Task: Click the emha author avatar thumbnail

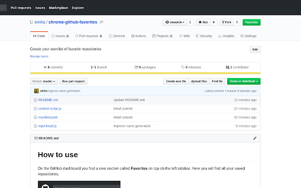Action: (36, 91)
